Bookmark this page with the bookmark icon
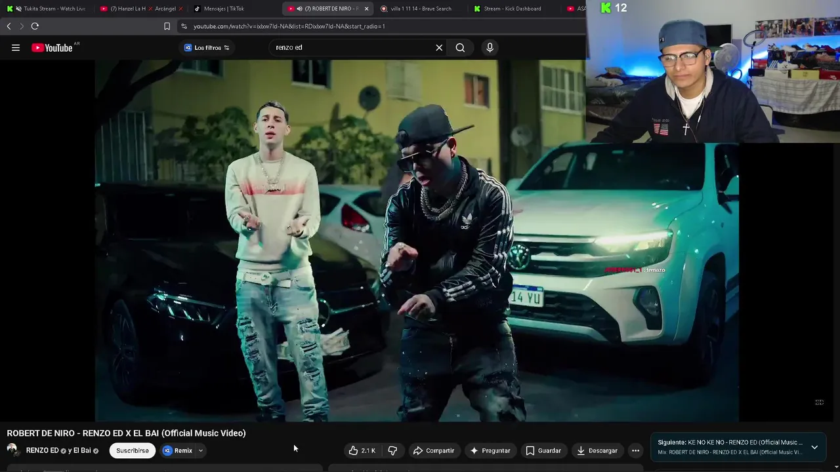Viewport: 840px width, 472px height. [x=167, y=26]
